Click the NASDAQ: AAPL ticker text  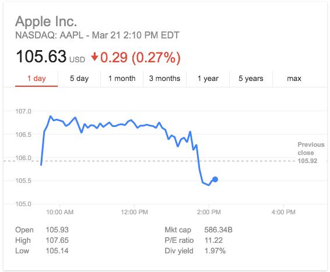pyautogui.click(x=49, y=36)
